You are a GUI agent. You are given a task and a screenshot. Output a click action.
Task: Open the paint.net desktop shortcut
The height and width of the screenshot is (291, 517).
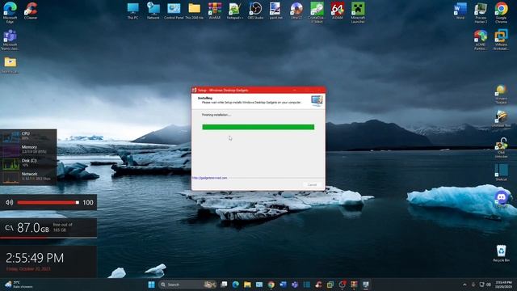click(x=276, y=11)
